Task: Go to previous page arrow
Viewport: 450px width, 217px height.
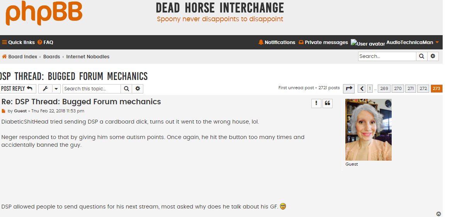Action: [x=362, y=89]
